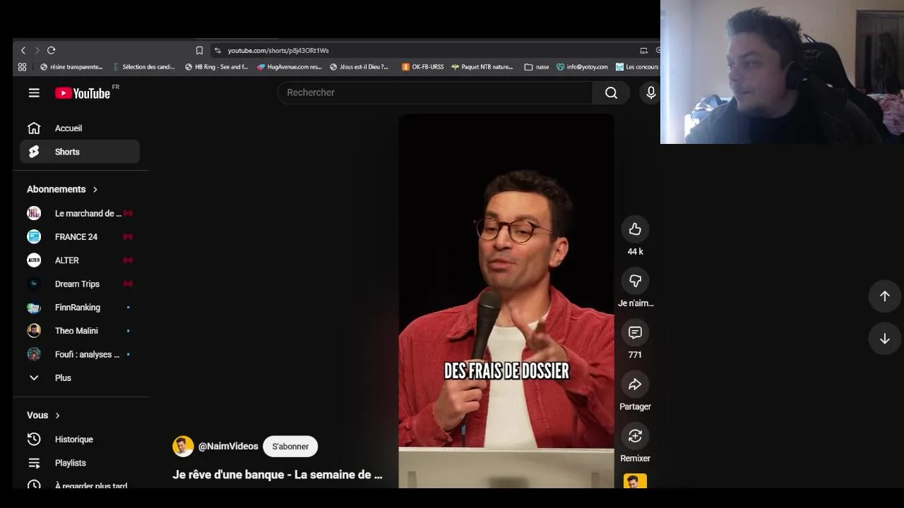Click the 771 comments count
The image size is (904, 508).
635,355
